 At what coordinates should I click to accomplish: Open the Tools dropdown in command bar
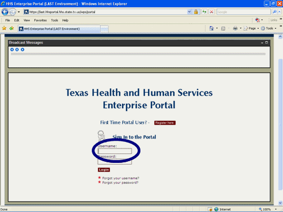click(x=269, y=28)
